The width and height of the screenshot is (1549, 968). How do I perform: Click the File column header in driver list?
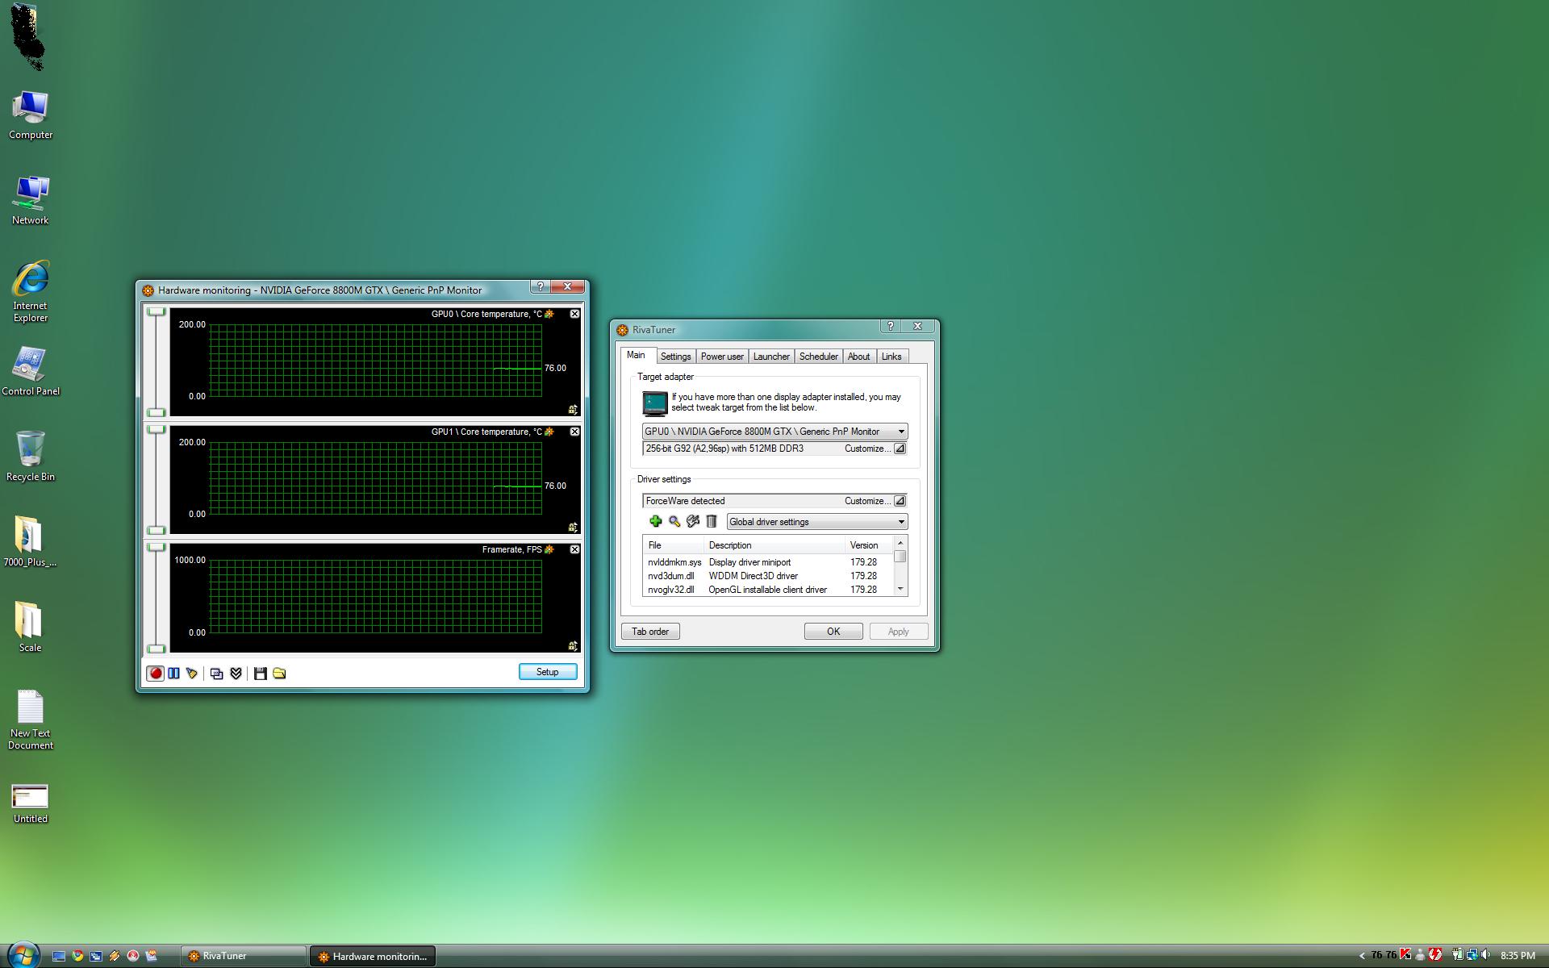674,545
